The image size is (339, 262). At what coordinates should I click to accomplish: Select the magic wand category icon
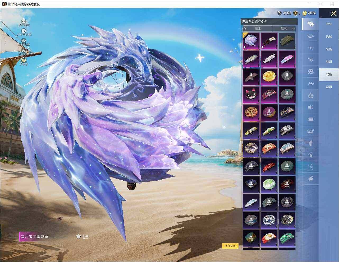coord(311,167)
